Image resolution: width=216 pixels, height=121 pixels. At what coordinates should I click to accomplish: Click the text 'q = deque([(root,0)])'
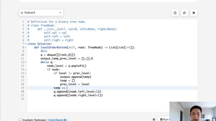click(58, 55)
